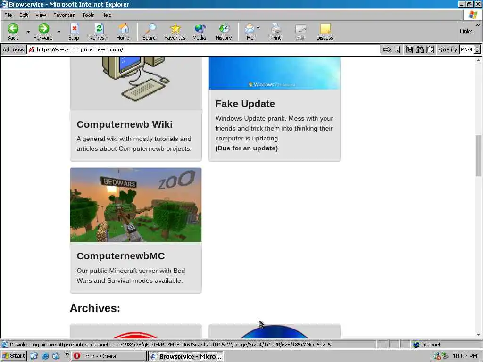Click the scrollbar up arrow
The width and height of the screenshot is (483, 362).
click(478, 60)
